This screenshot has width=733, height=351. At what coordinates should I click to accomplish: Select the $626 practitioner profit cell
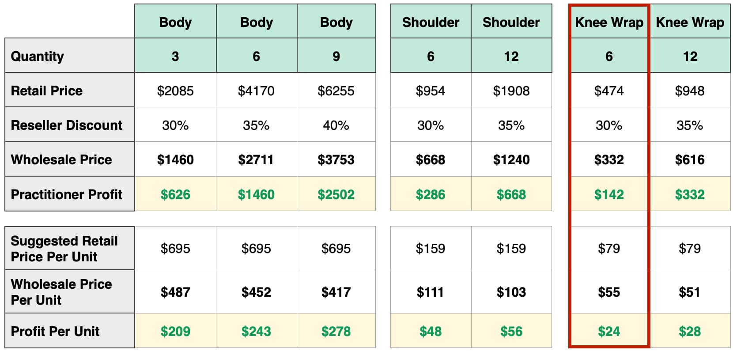pyautogui.click(x=175, y=194)
